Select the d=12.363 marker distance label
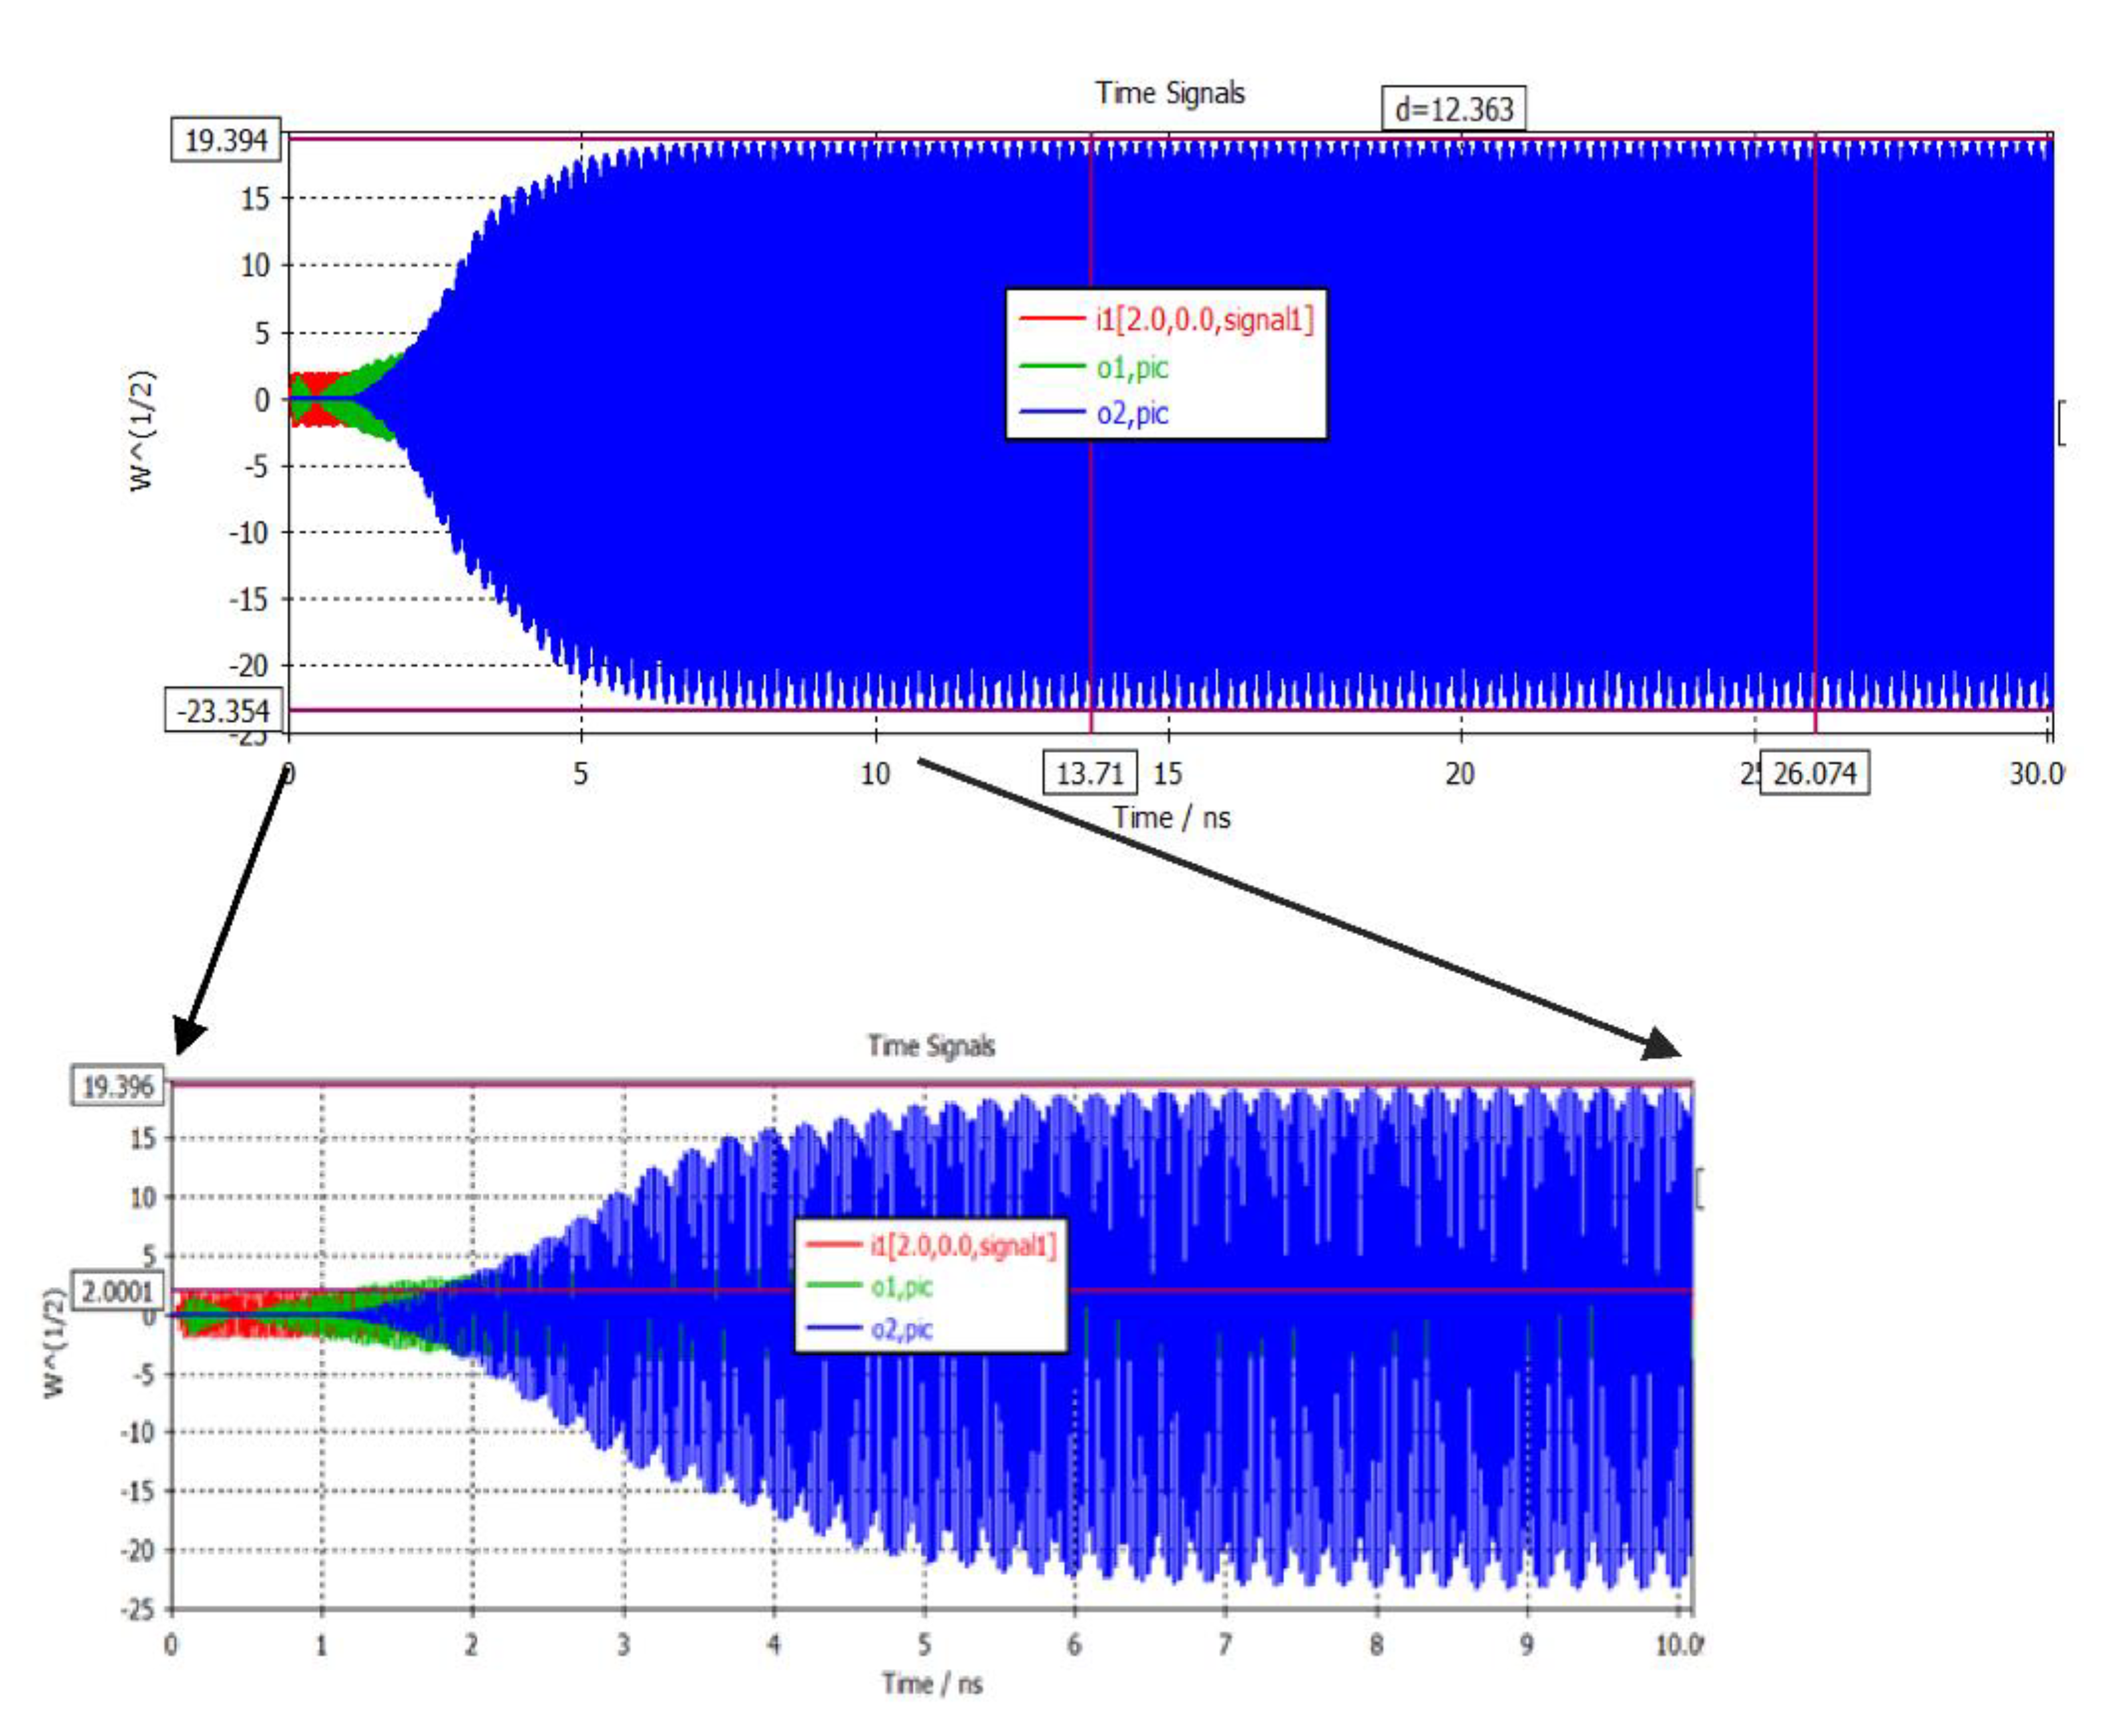Screen dimensions: 2104x1736 pyautogui.click(x=1453, y=108)
